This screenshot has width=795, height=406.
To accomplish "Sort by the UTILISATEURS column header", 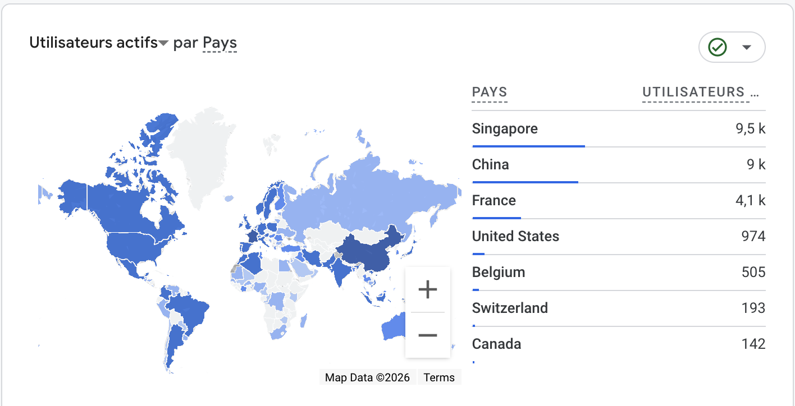I will click(x=694, y=93).
